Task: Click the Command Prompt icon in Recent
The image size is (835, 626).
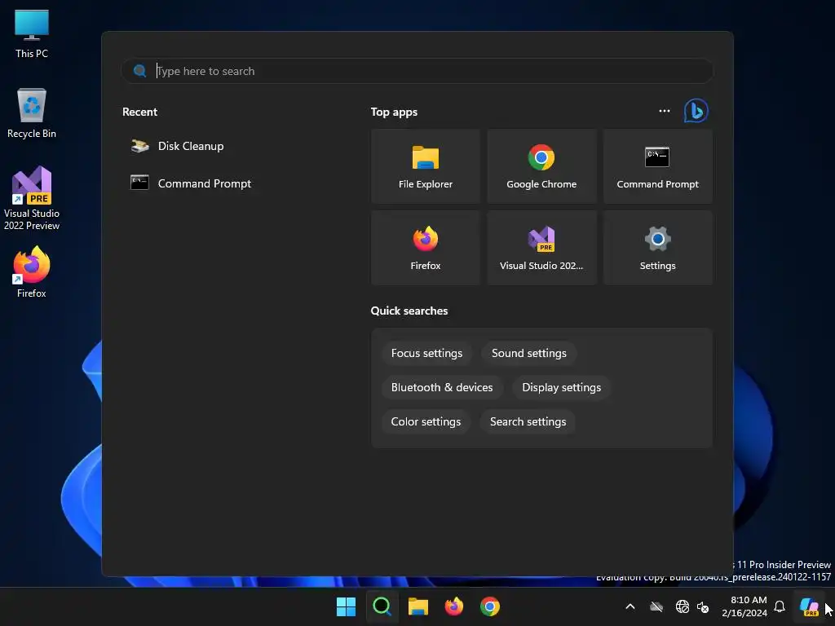Action: pos(139,183)
